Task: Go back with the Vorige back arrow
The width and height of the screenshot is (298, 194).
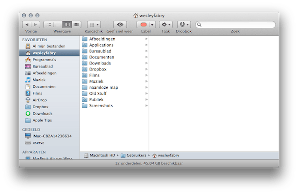Action: [27, 24]
